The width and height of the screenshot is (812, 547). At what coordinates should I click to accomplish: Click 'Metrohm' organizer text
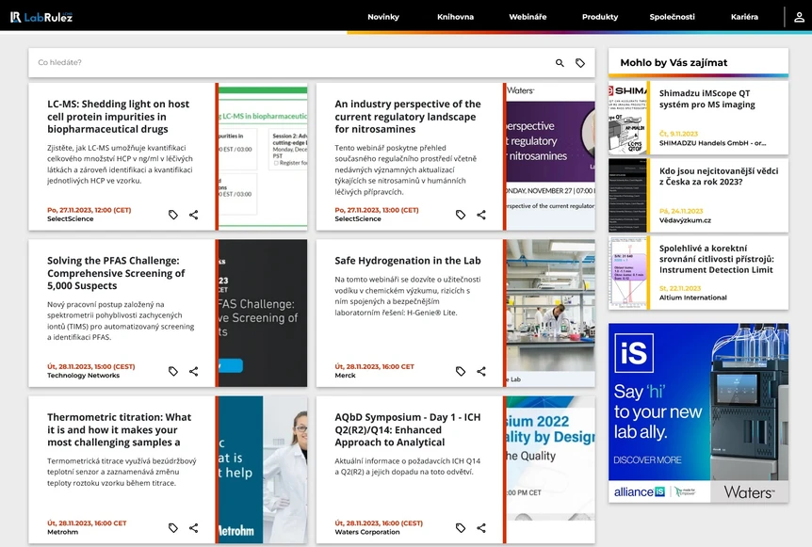[x=63, y=532]
